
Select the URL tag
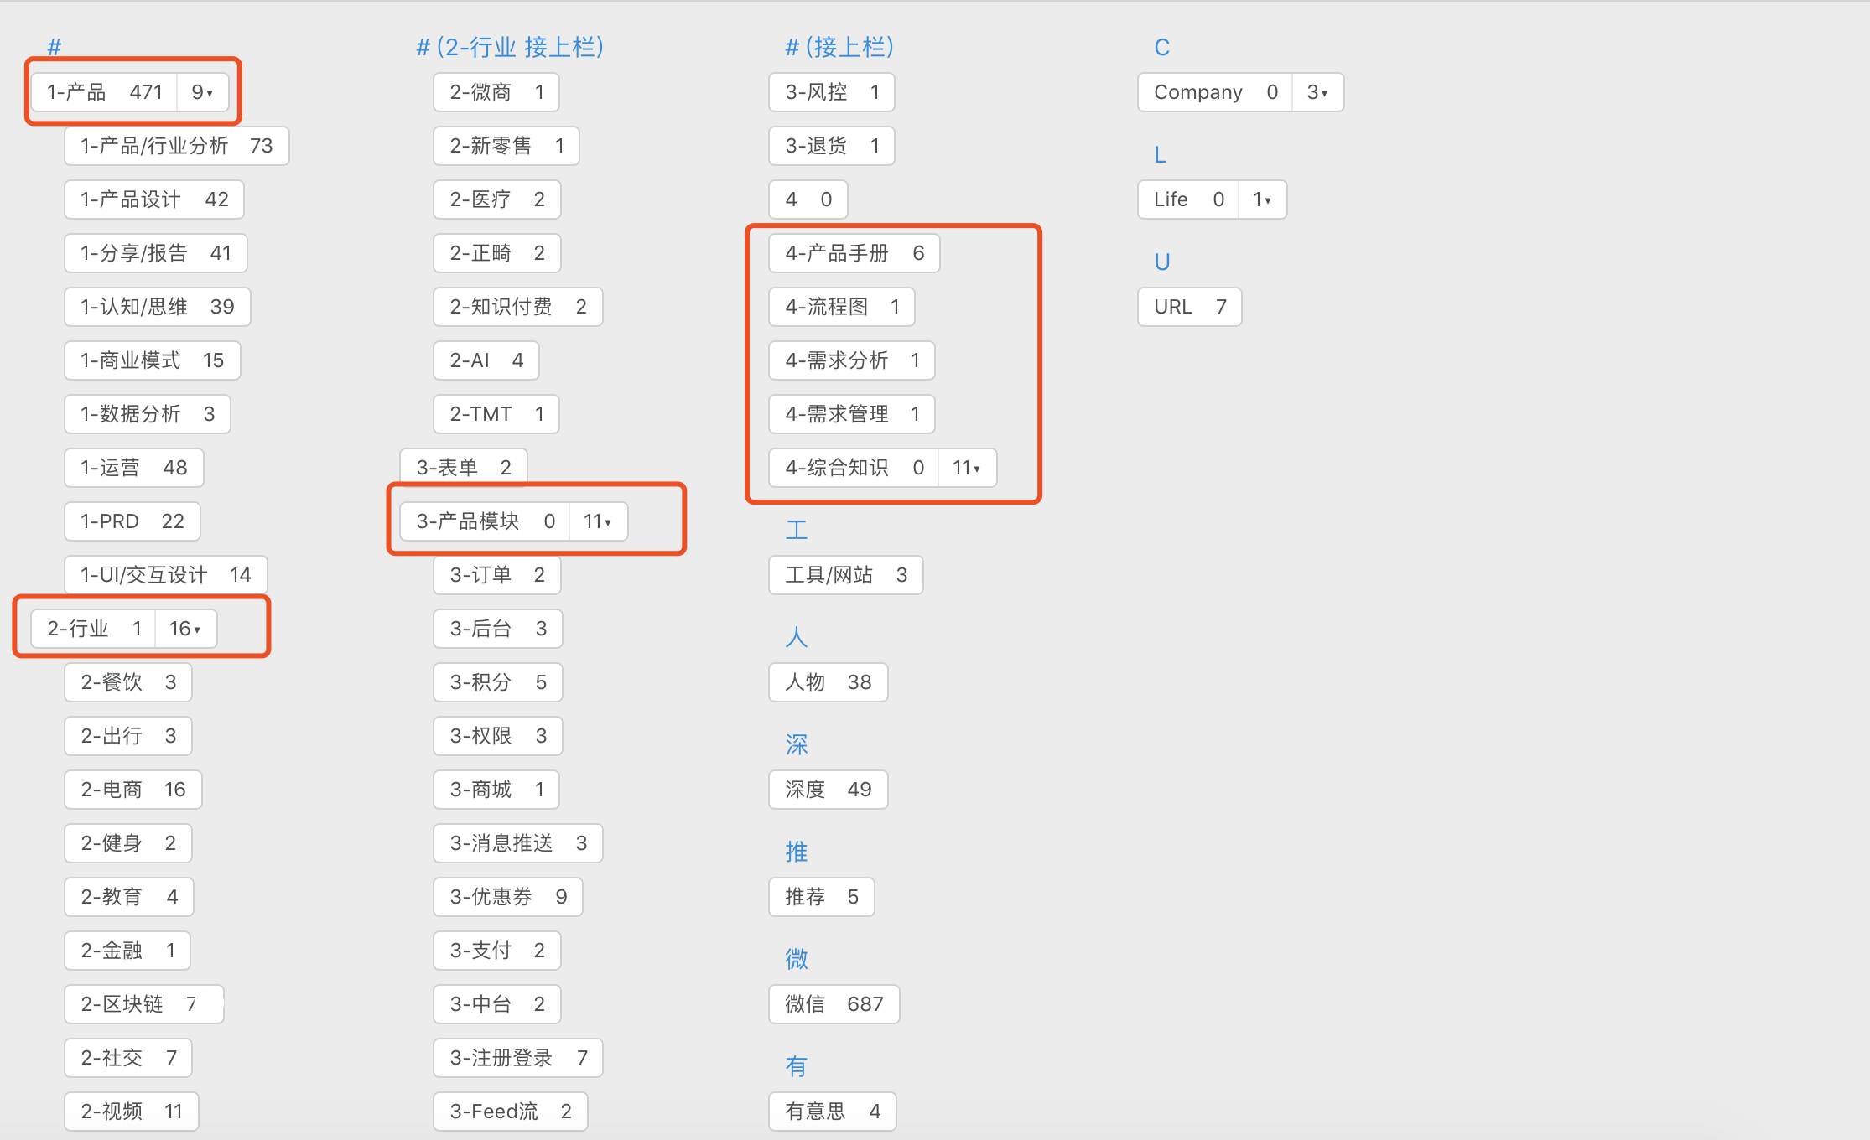click(x=1189, y=307)
